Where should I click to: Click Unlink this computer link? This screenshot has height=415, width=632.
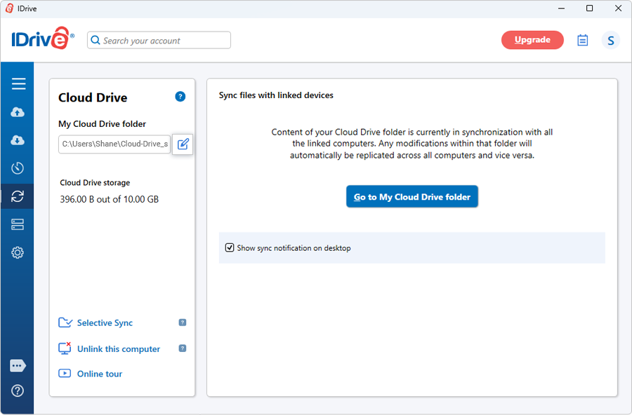point(119,349)
